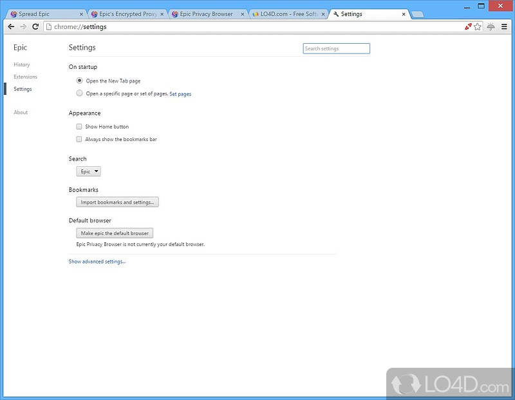Maximize the browser window
Viewport: 515px width, 400px height.
[x=481, y=6]
